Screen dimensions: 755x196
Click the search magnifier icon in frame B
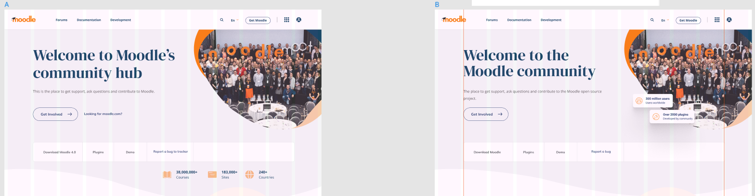pos(652,20)
